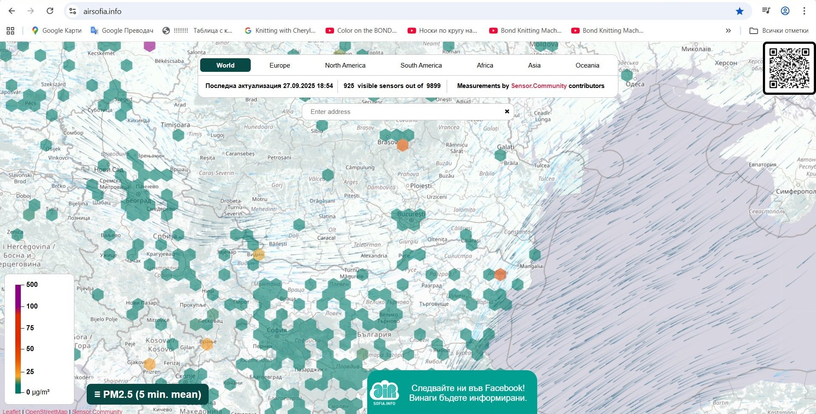Open the Таблица с к... bookmark
Viewport: 816px width, 414px height.
[x=198, y=31]
